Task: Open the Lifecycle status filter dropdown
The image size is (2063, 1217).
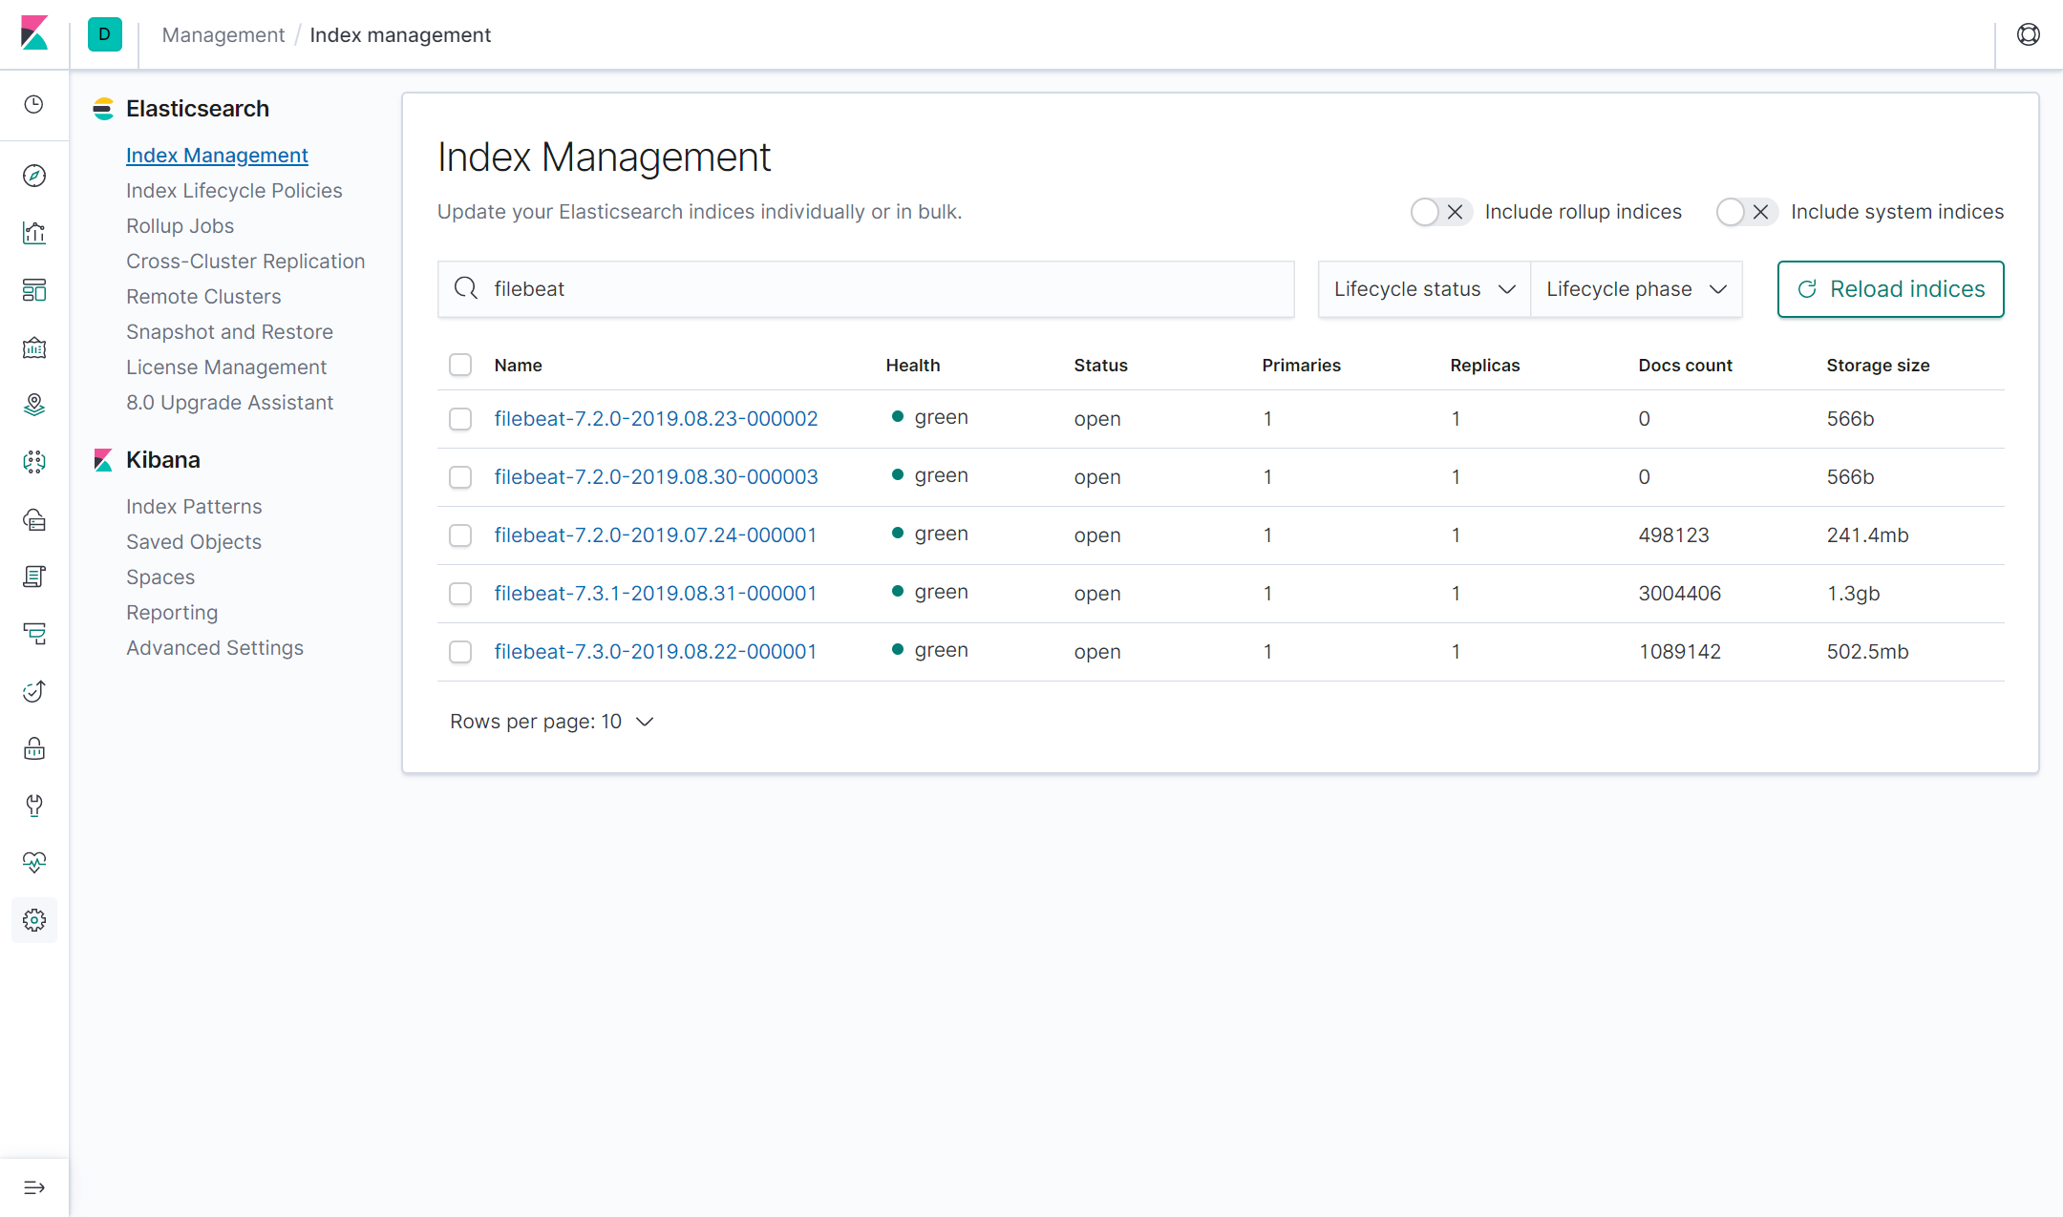Action: coord(1424,289)
